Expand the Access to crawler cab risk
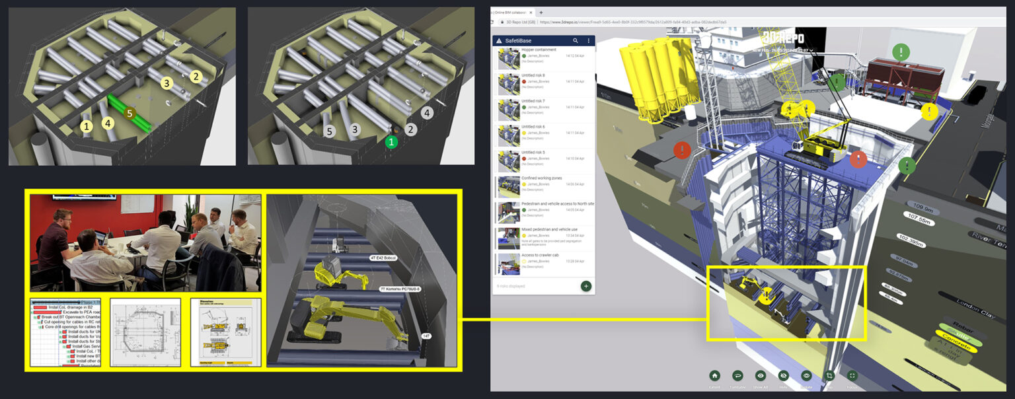Image resolution: width=1015 pixels, height=399 pixels. [540, 255]
